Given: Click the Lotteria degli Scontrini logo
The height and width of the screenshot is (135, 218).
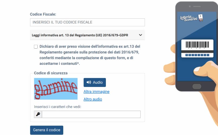Looking at the screenshot, I should (x=192, y=18).
